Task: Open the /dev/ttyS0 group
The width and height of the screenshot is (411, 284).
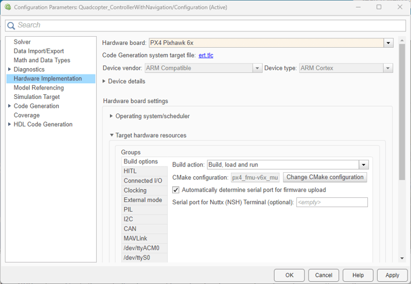Action: [x=144, y=258]
